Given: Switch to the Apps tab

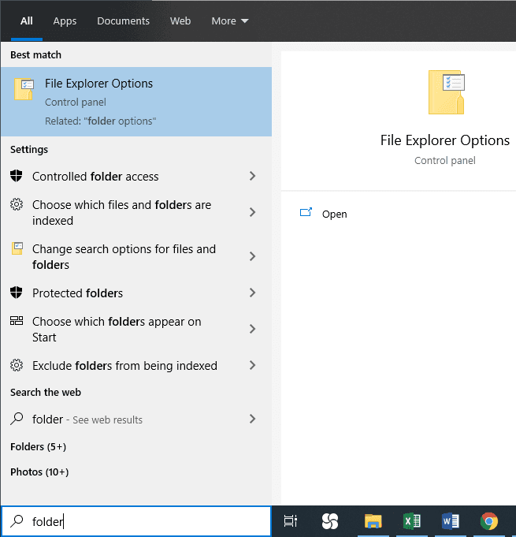Looking at the screenshot, I should (x=65, y=21).
